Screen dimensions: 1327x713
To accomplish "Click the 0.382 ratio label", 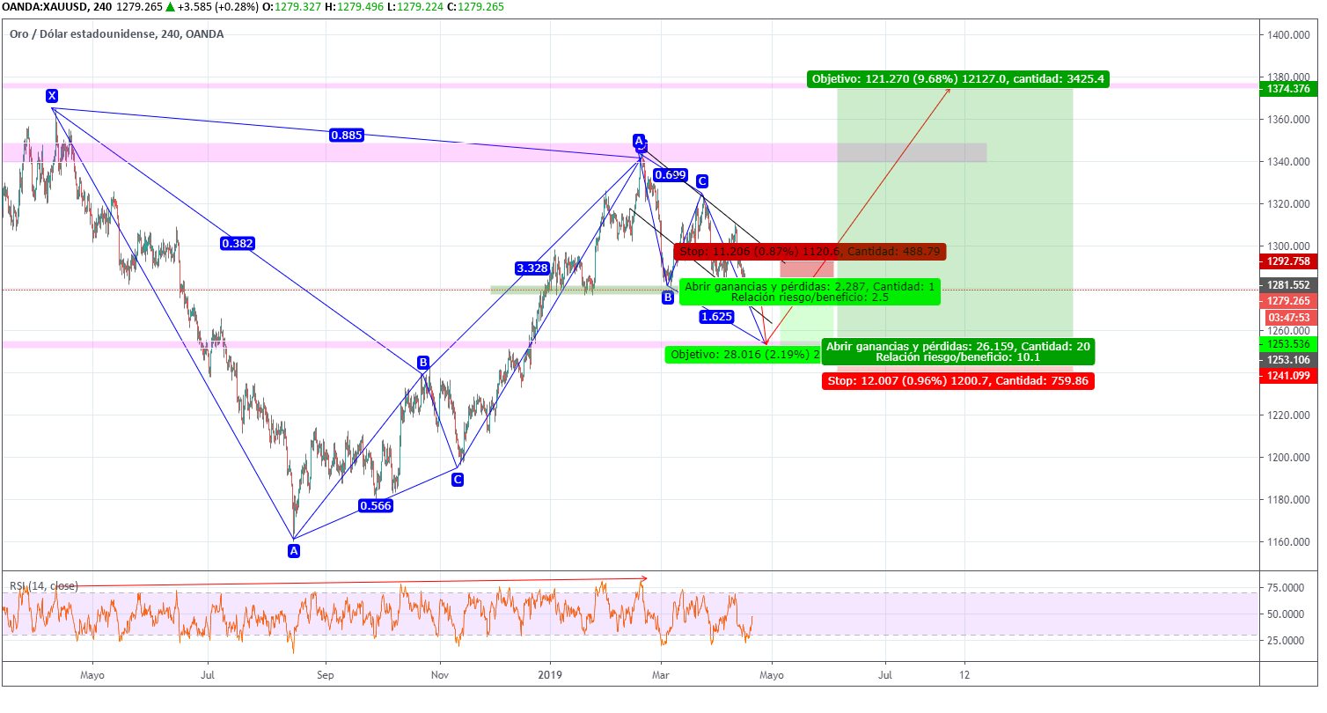I will coord(238,244).
